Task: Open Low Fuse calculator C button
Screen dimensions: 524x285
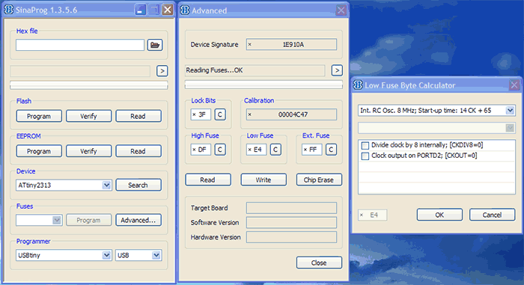Action: [275, 150]
